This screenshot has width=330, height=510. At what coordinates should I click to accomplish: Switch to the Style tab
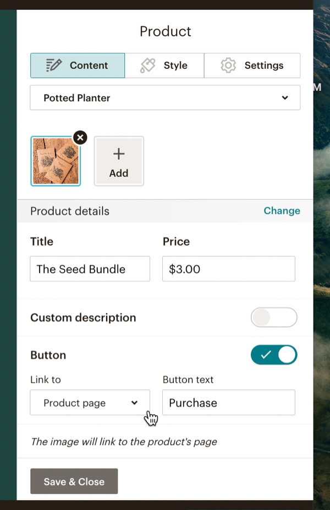pos(164,66)
